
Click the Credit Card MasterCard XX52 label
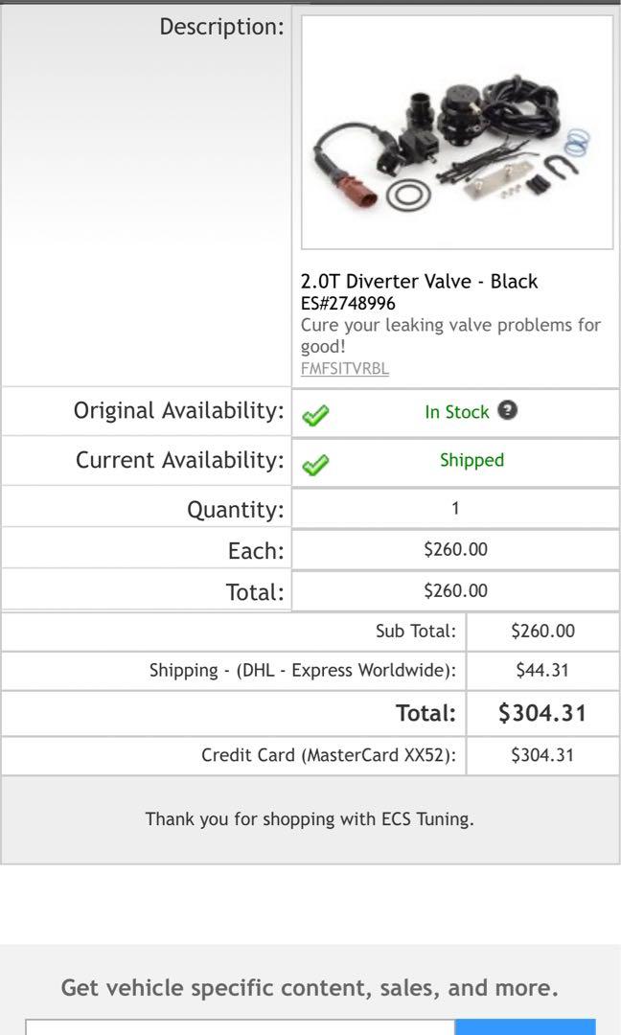click(x=329, y=755)
